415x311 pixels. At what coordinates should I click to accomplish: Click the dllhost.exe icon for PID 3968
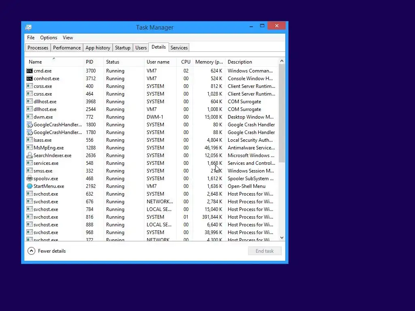click(30, 102)
